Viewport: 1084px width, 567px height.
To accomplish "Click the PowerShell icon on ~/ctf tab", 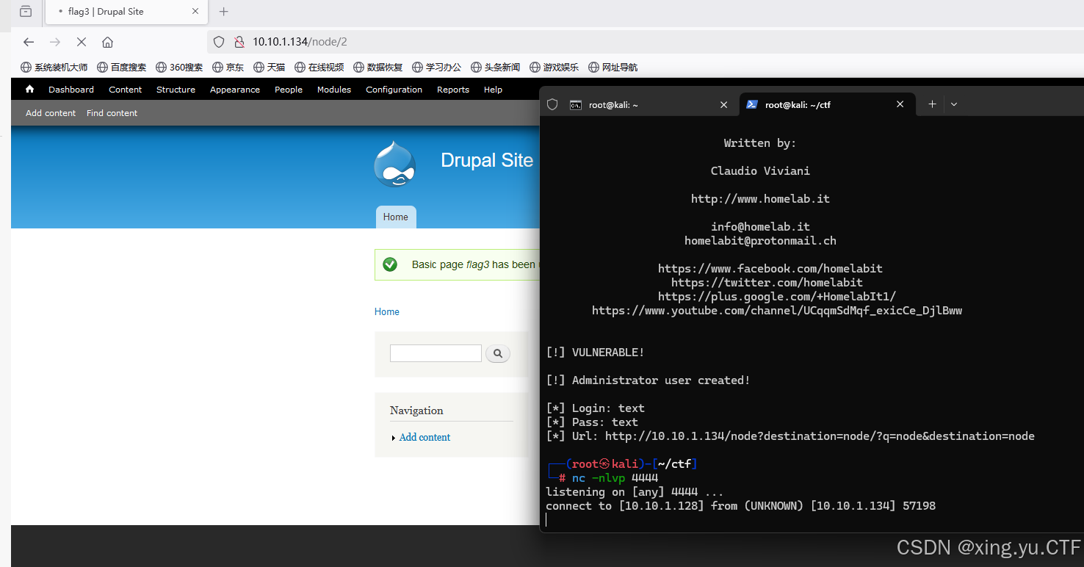I will pyautogui.click(x=752, y=104).
